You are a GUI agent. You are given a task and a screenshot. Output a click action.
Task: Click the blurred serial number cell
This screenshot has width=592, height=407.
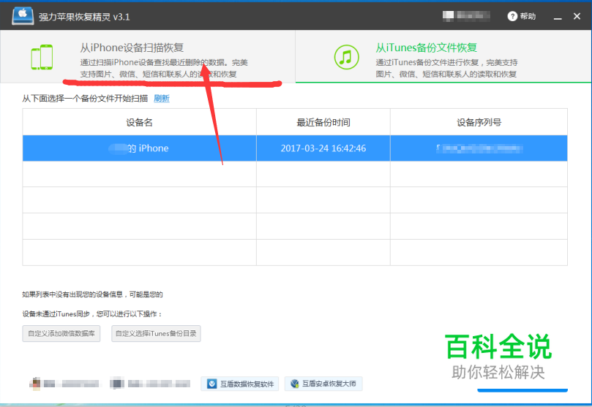click(479, 148)
